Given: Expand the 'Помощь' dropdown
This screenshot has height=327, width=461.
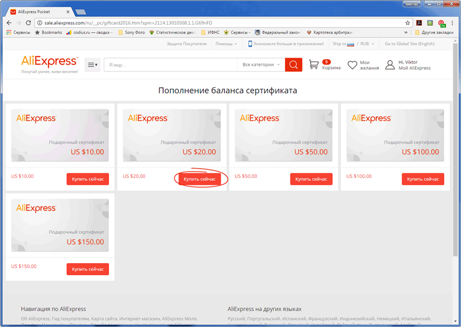Looking at the screenshot, I should click(x=226, y=44).
